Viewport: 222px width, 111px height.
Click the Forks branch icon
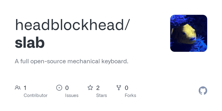119,88
